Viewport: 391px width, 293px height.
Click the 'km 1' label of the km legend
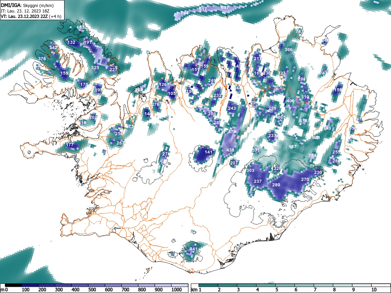(x=197, y=290)
